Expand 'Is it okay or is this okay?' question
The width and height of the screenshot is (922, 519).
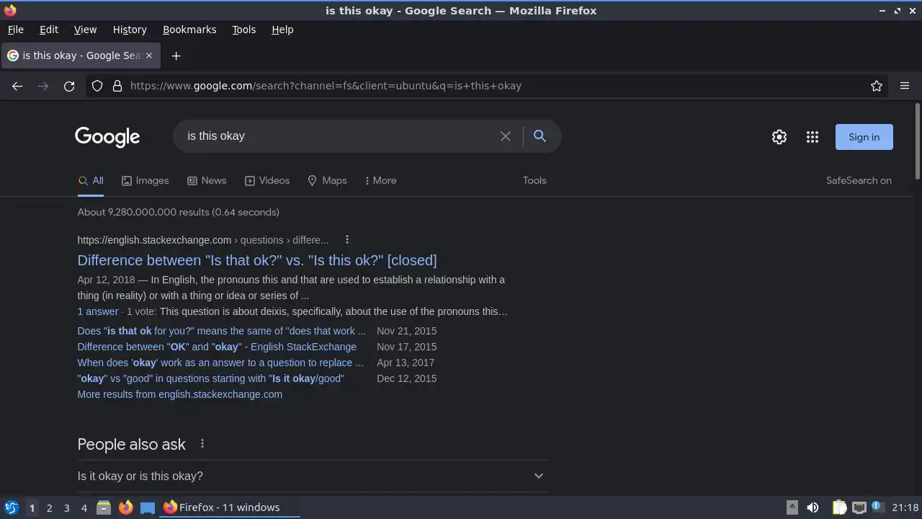point(312,476)
